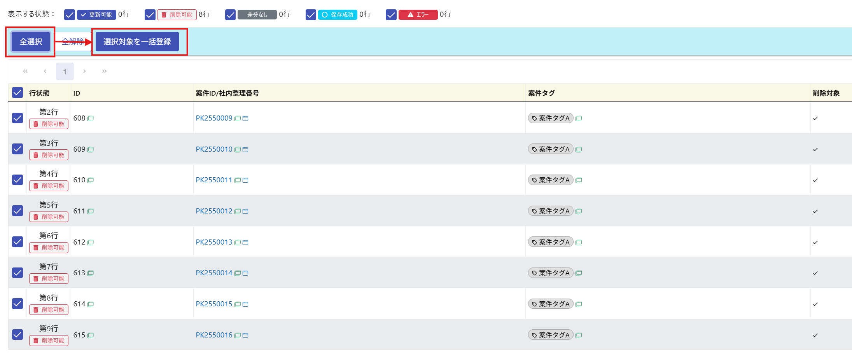Screen dimensions: 852x353
Task: Click the copy icon next to row 3's 案件タグA
Action: pos(579,149)
